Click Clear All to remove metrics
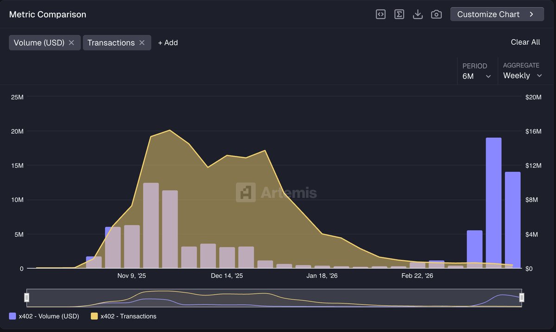 [x=525, y=42]
